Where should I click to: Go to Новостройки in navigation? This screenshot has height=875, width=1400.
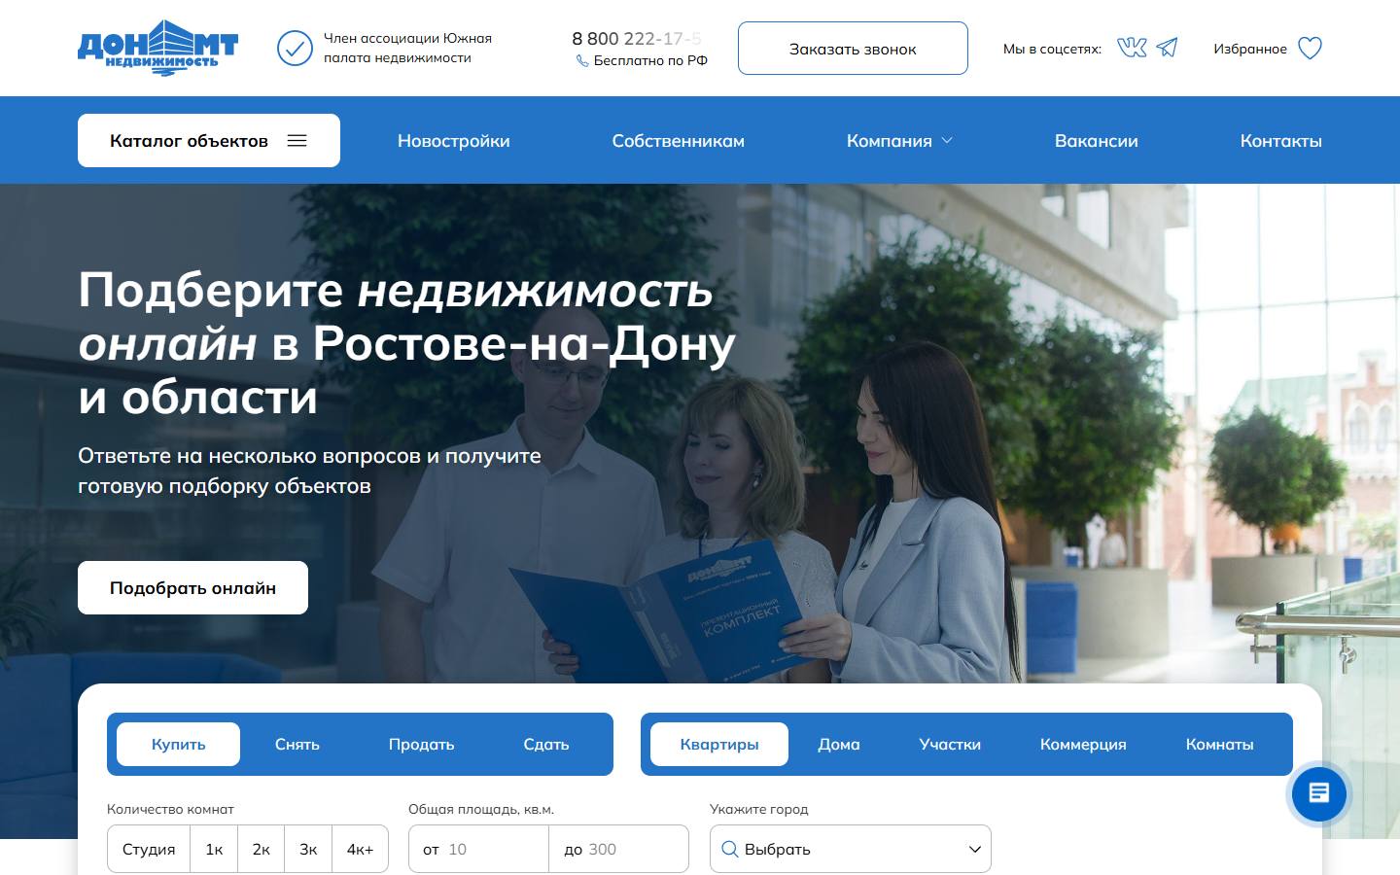pos(454,141)
